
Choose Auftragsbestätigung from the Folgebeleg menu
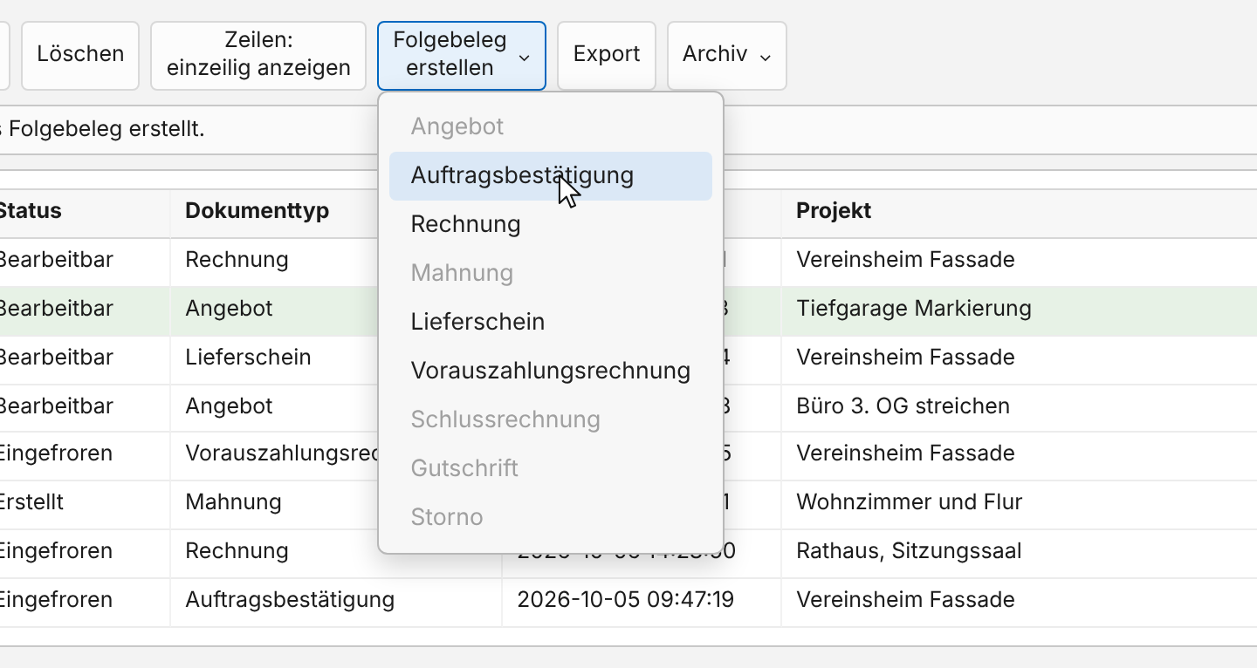point(551,175)
